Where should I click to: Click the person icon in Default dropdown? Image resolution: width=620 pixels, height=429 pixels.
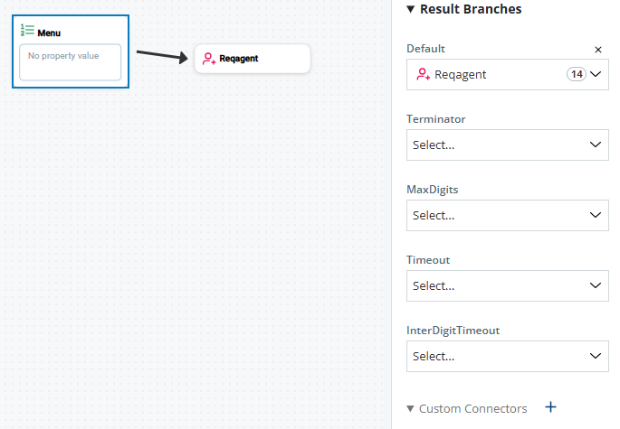point(423,75)
